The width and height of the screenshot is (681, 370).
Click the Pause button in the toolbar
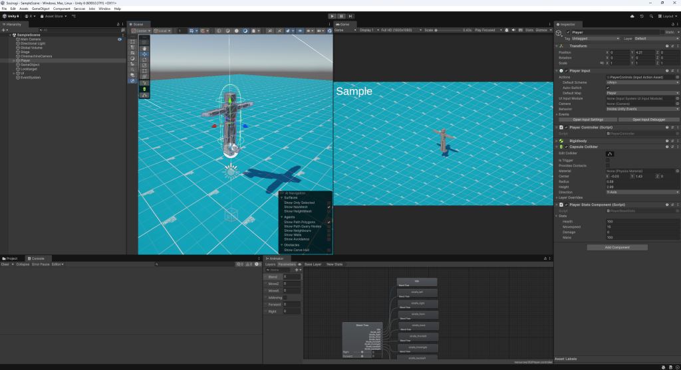(x=341, y=16)
